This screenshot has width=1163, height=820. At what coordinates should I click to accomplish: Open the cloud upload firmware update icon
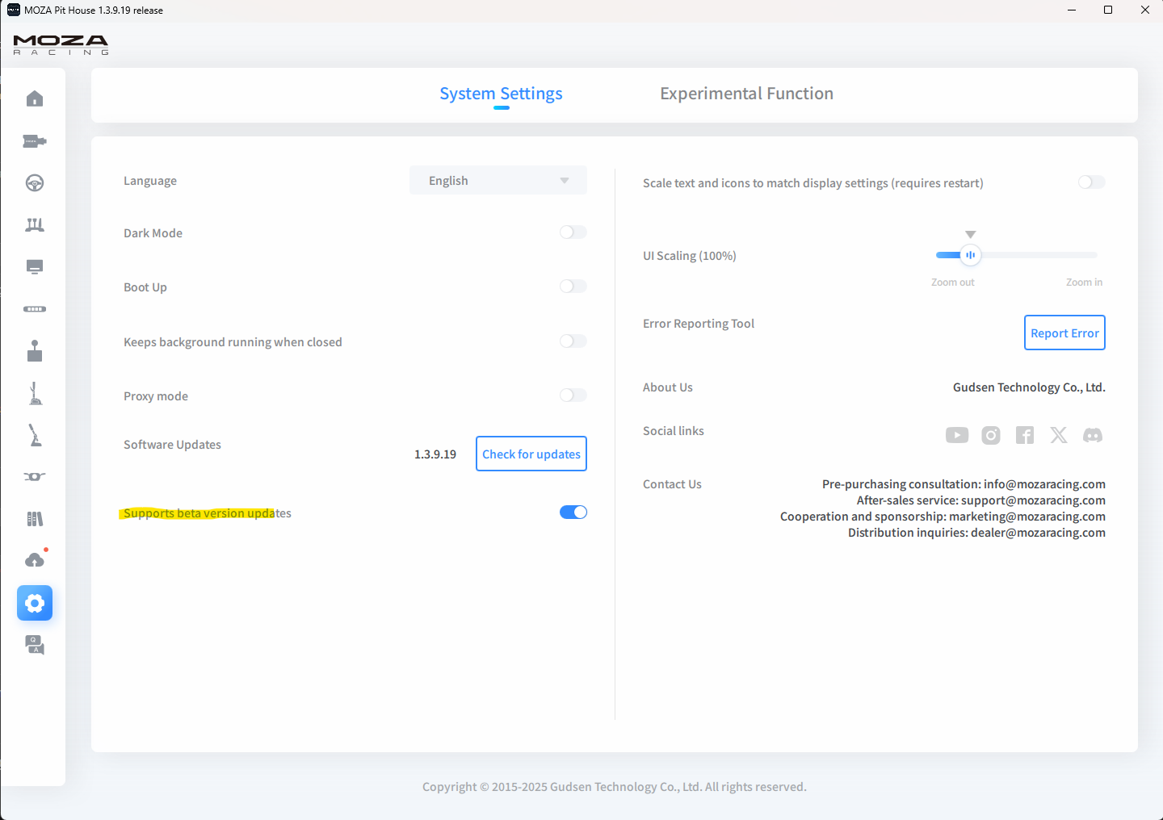tap(35, 560)
